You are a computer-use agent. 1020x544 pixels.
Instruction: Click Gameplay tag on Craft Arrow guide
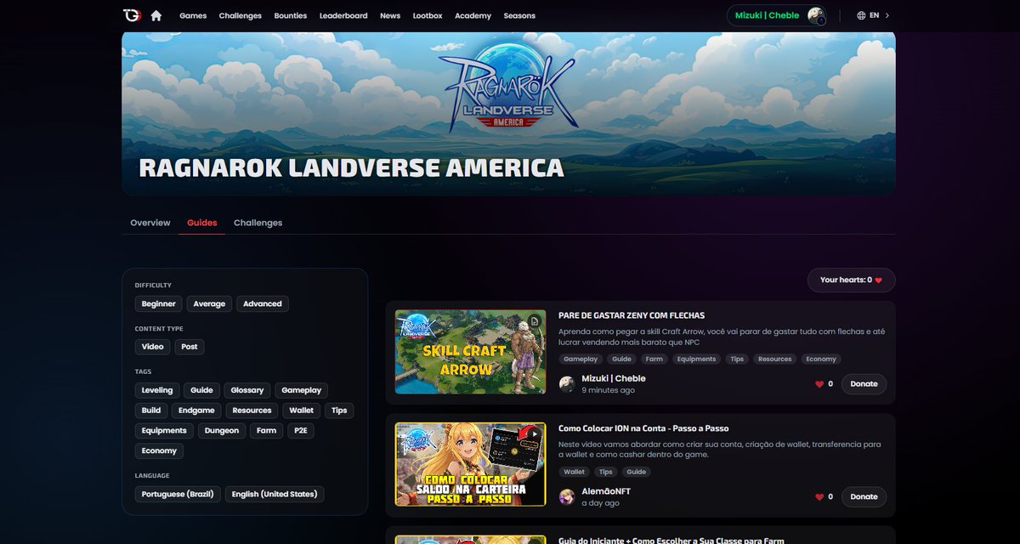click(581, 359)
